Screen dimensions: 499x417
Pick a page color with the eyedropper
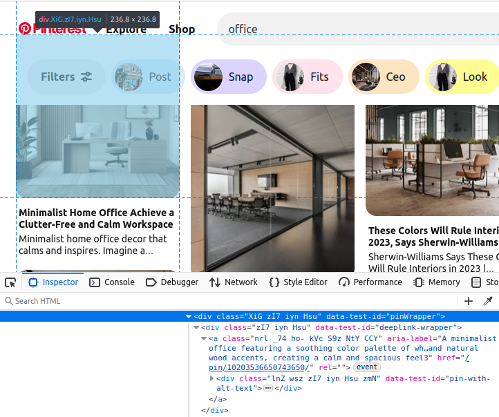point(488,301)
